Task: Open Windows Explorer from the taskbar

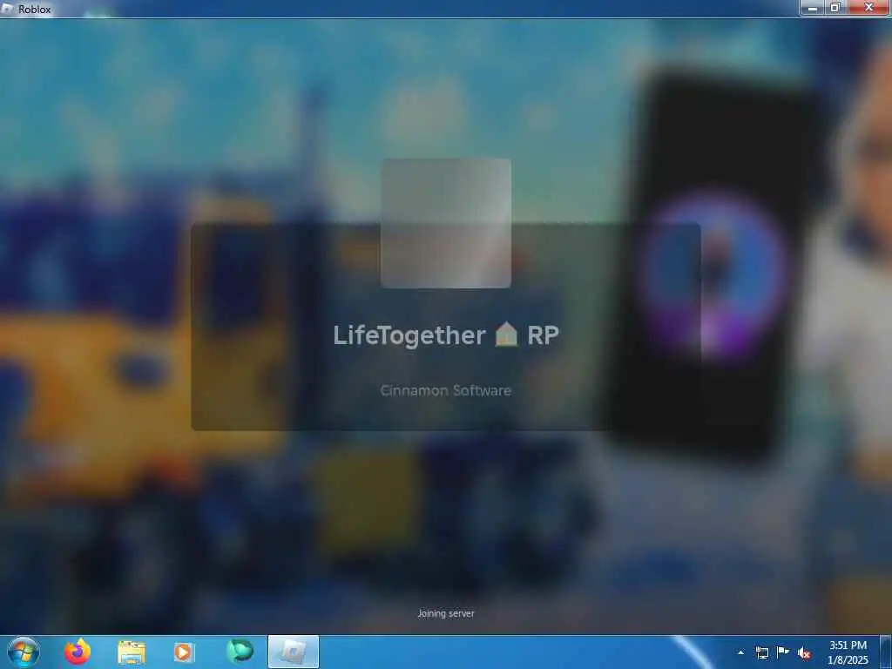Action: [132, 652]
